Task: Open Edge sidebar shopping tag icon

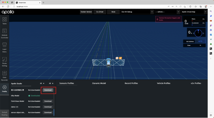Action: (211, 16)
